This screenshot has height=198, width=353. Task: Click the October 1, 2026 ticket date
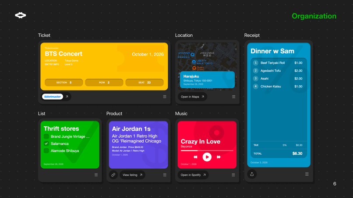pos(148,54)
